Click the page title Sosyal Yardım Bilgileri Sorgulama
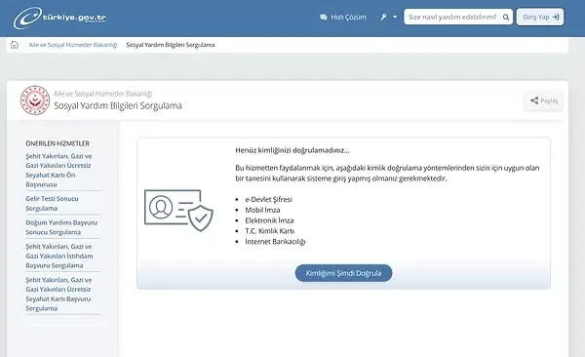 118,105
